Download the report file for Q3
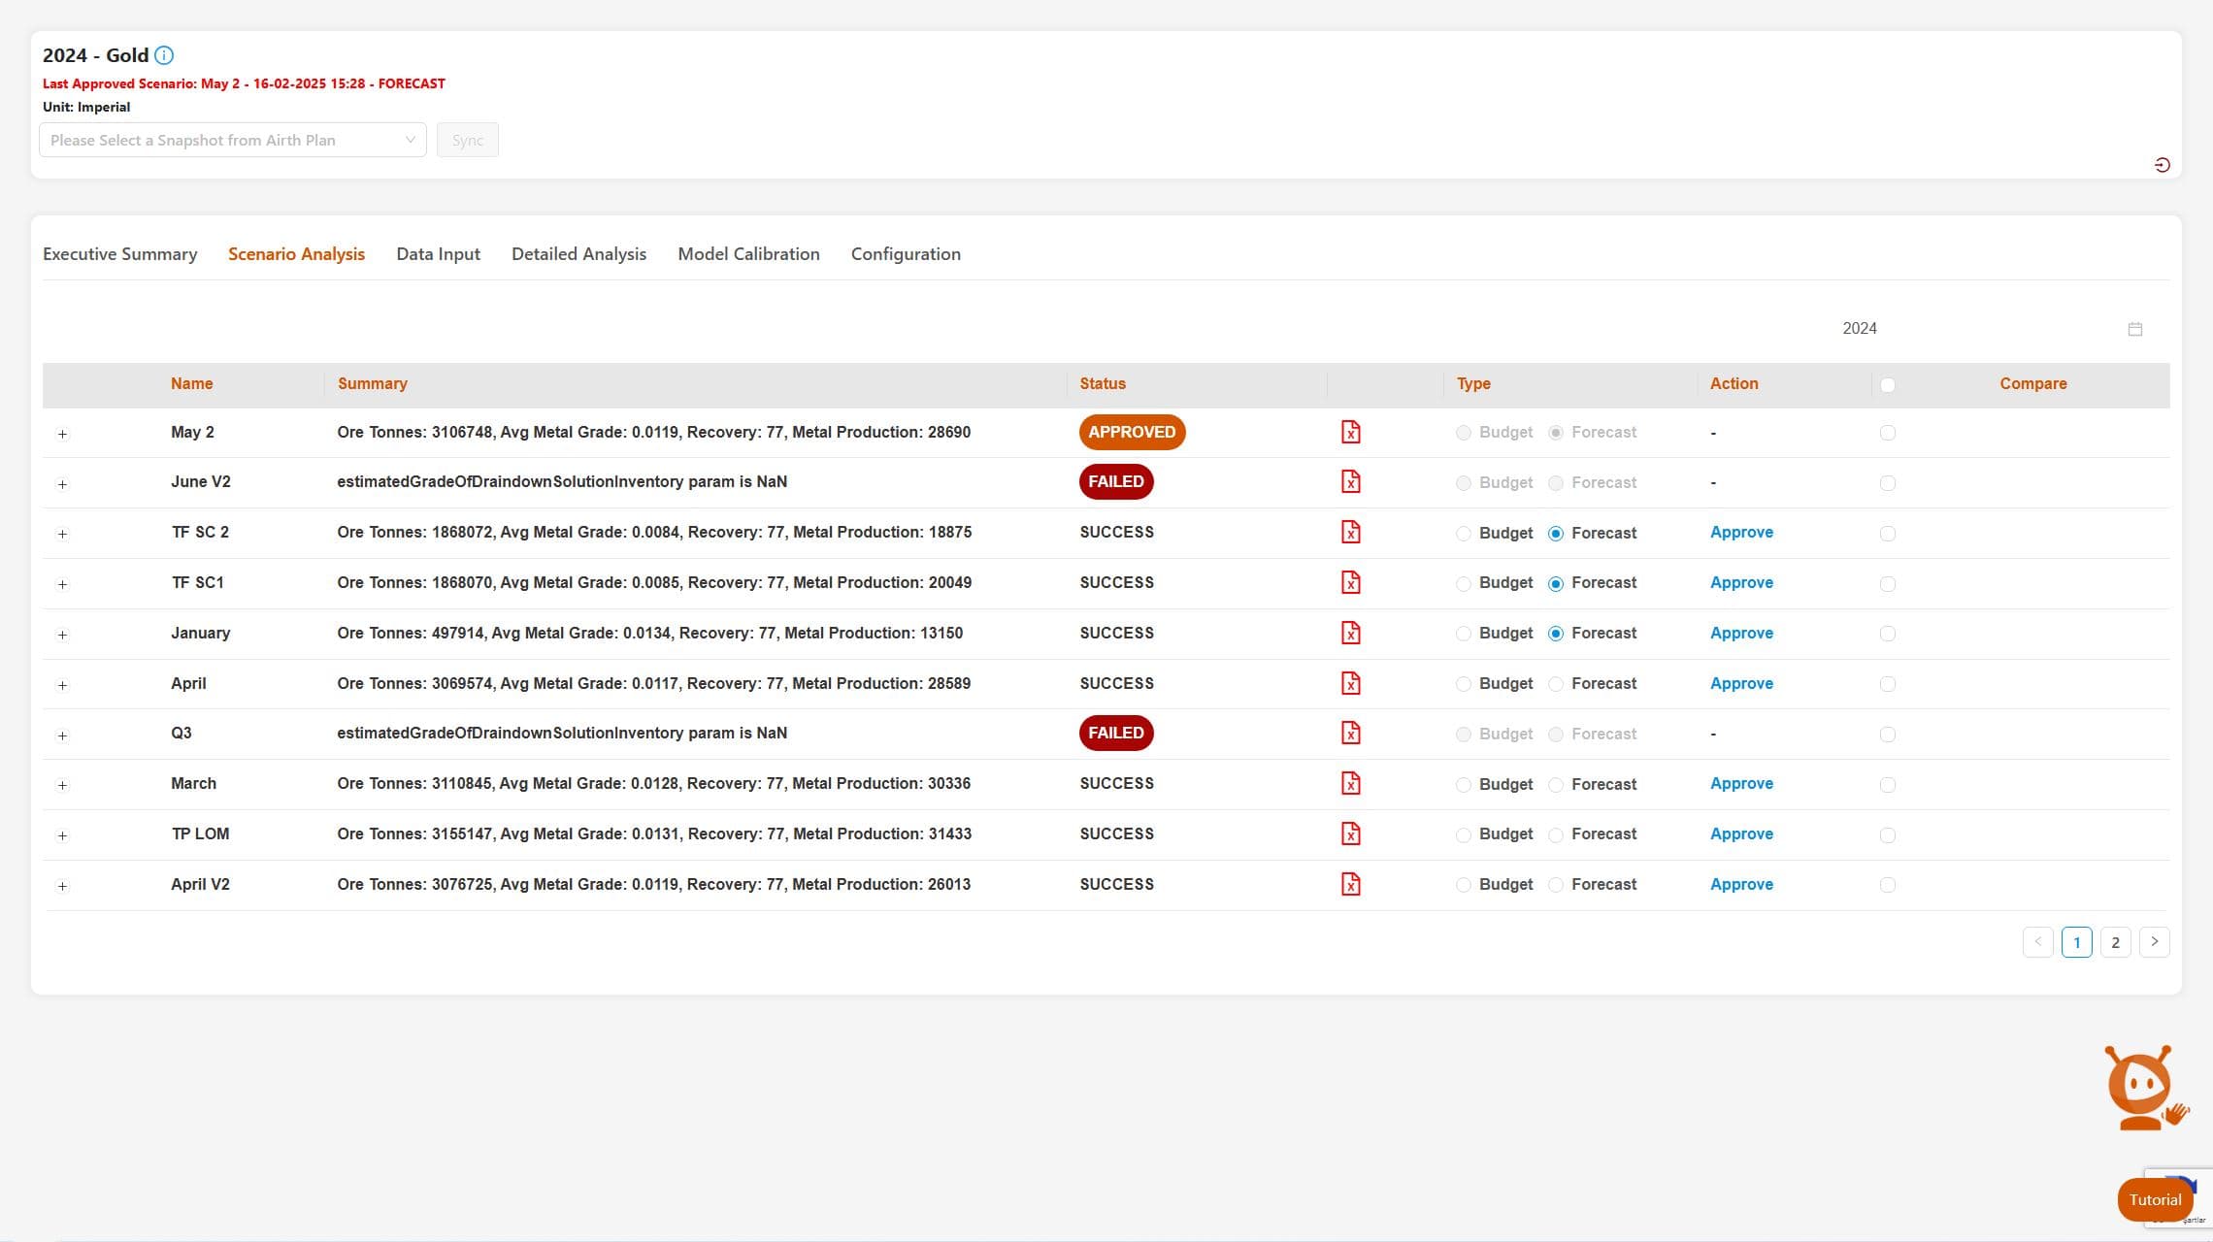This screenshot has width=2213, height=1242. (1350, 733)
